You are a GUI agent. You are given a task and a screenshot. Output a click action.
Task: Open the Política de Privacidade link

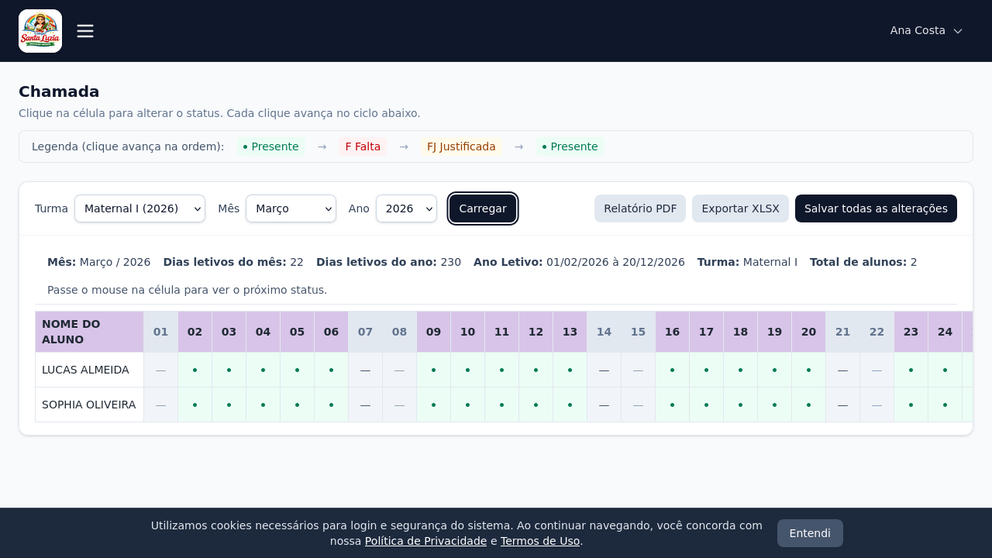coord(425,541)
